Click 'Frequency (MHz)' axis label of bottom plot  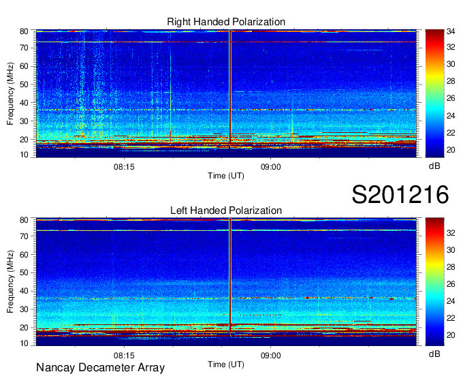click(10, 282)
